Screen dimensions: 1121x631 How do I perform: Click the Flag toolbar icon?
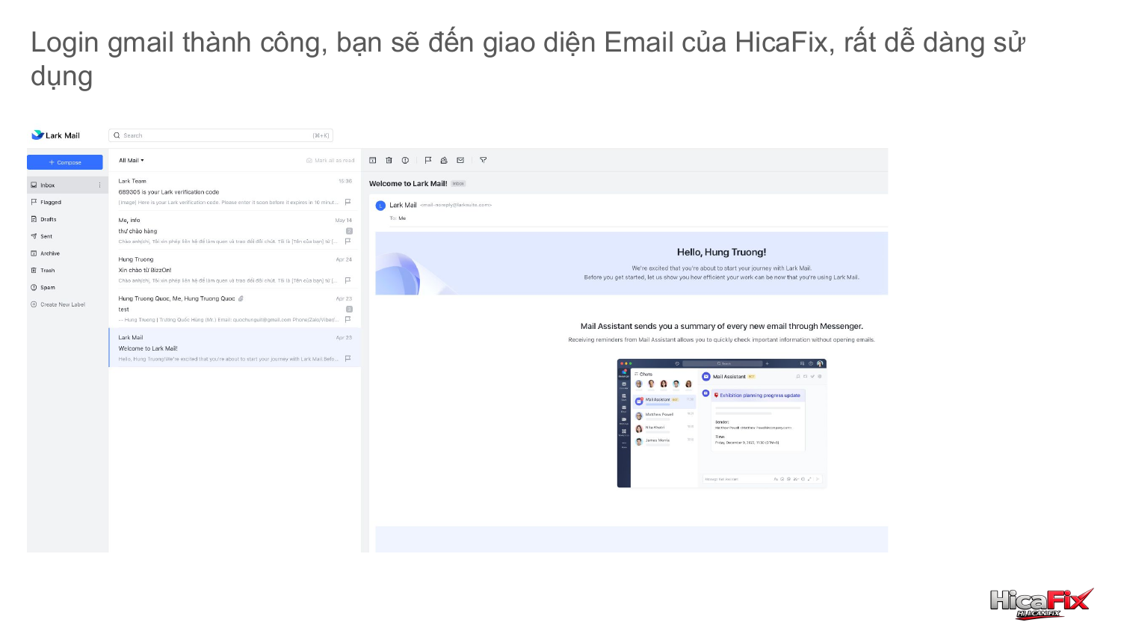(428, 160)
